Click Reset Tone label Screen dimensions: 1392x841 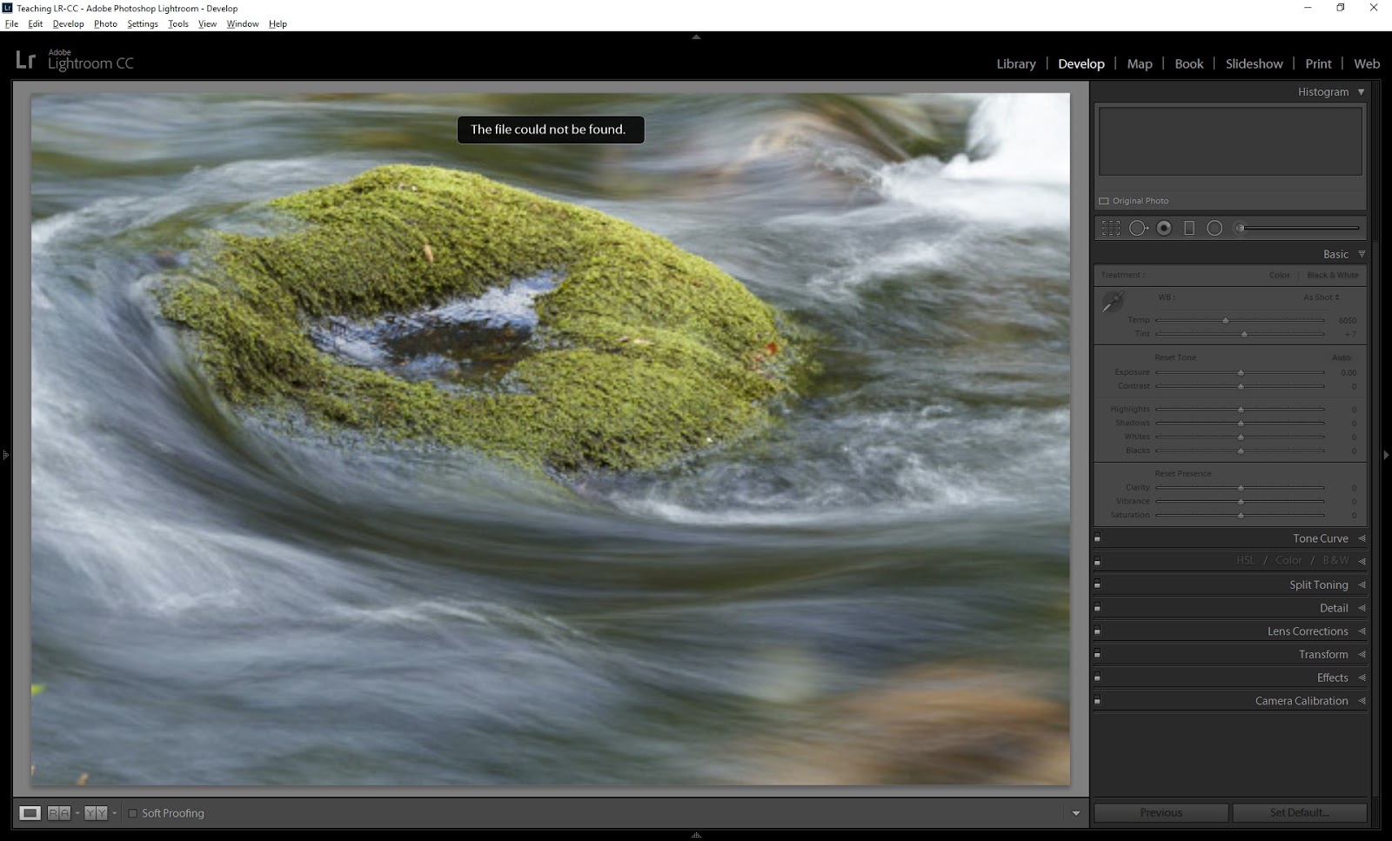pyautogui.click(x=1175, y=357)
